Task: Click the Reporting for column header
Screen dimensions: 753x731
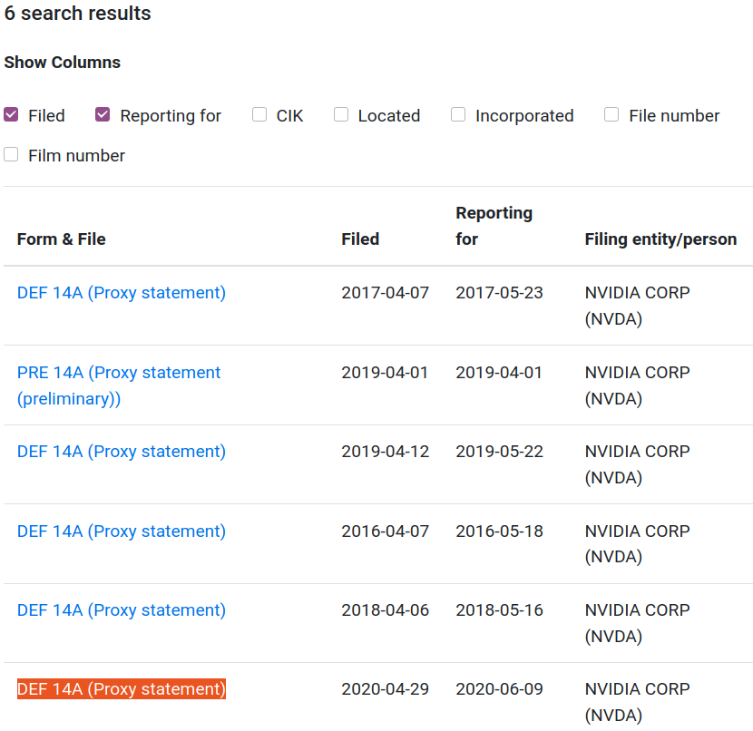Action: point(494,226)
